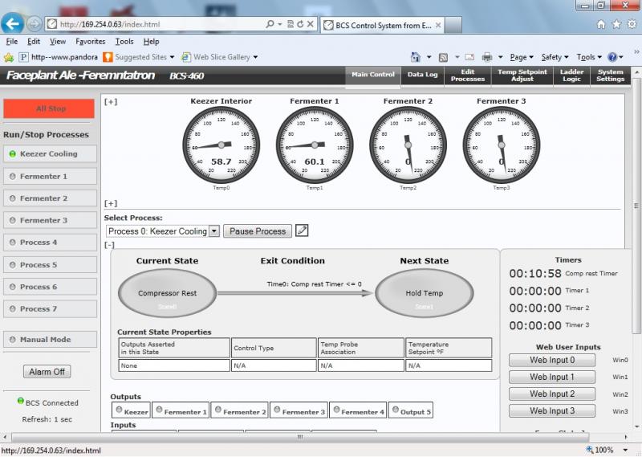Open the Ladder Logic tab
The height and width of the screenshot is (457, 642).
click(x=571, y=75)
